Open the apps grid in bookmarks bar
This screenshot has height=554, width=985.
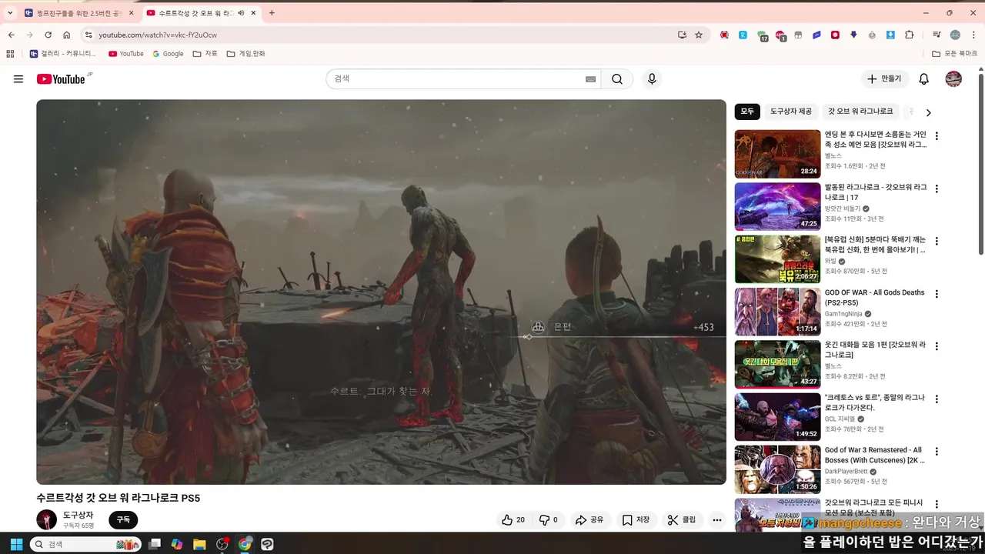pyautogui.click(x=10, y=54)
